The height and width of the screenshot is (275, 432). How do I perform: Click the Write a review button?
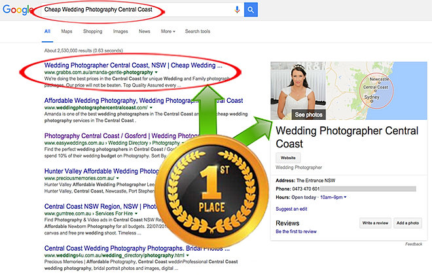[375, 223]
